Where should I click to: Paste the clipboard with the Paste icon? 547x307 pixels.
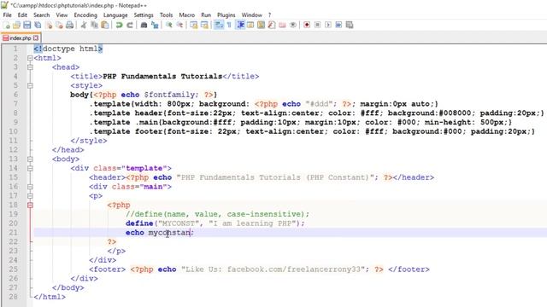(x=104, y=25)
